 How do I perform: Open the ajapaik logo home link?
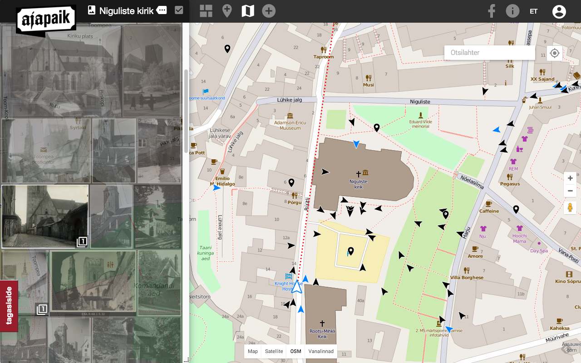(x=45, y=20)
